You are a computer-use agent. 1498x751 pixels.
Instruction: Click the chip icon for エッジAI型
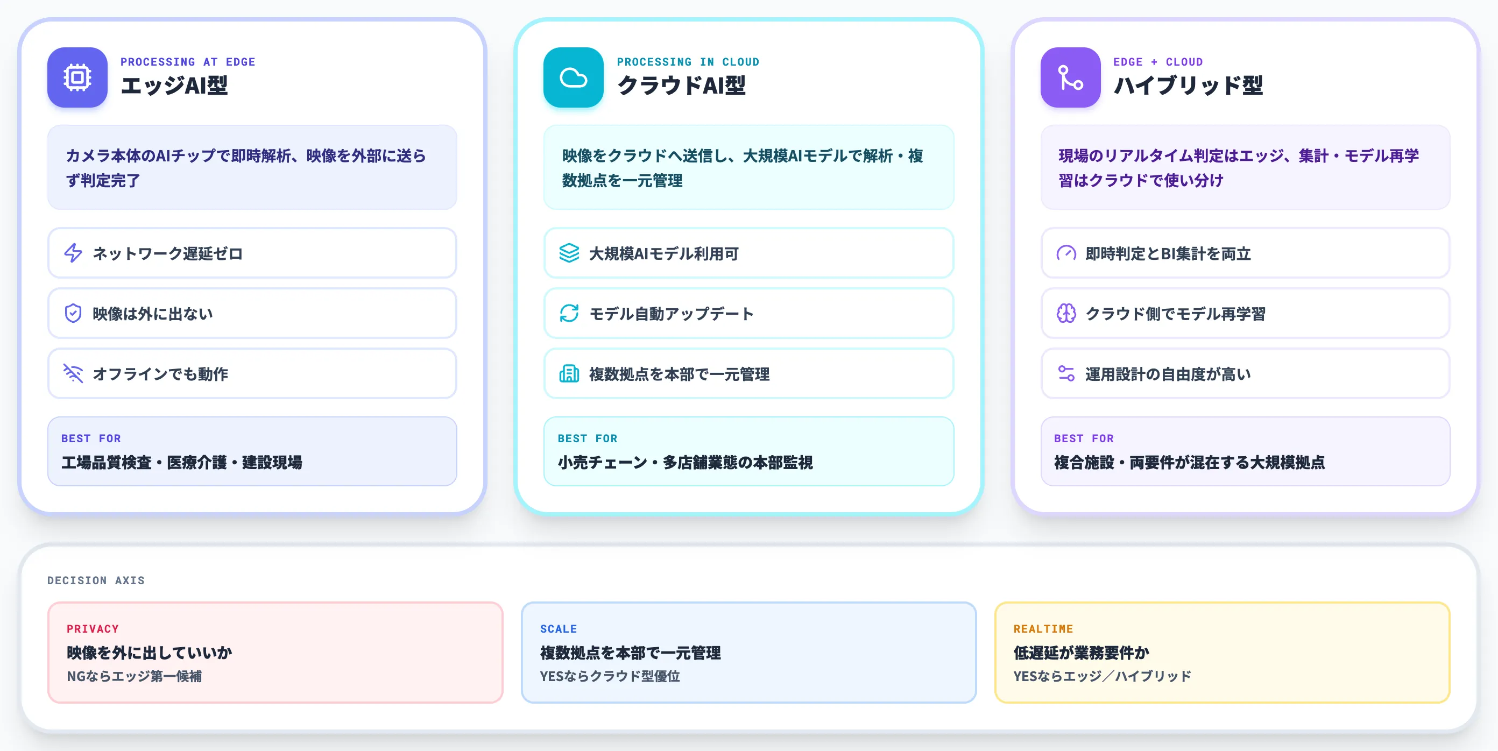77,77
